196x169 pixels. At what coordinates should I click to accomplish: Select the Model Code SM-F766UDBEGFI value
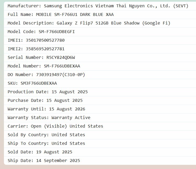(57, 32)
